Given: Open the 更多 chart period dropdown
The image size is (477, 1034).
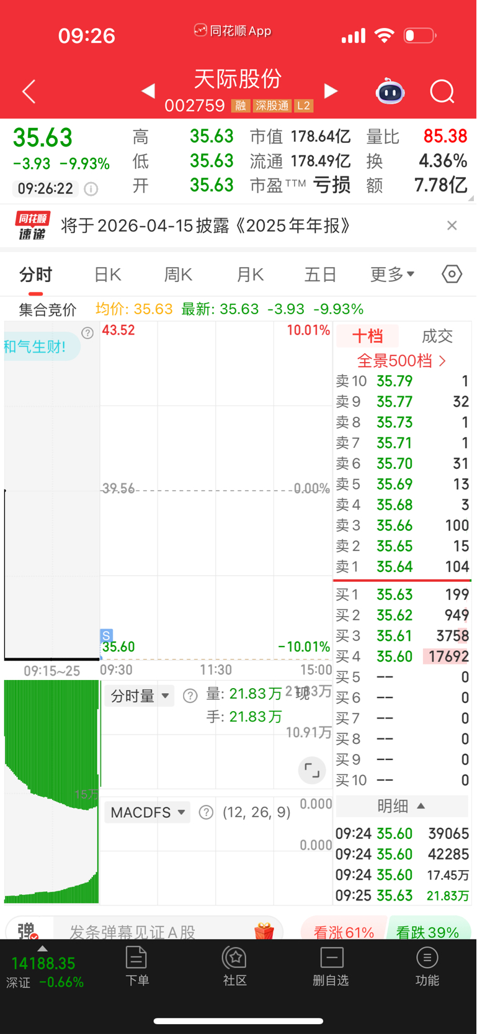Looking at the screenshot, I should (392, 274).
